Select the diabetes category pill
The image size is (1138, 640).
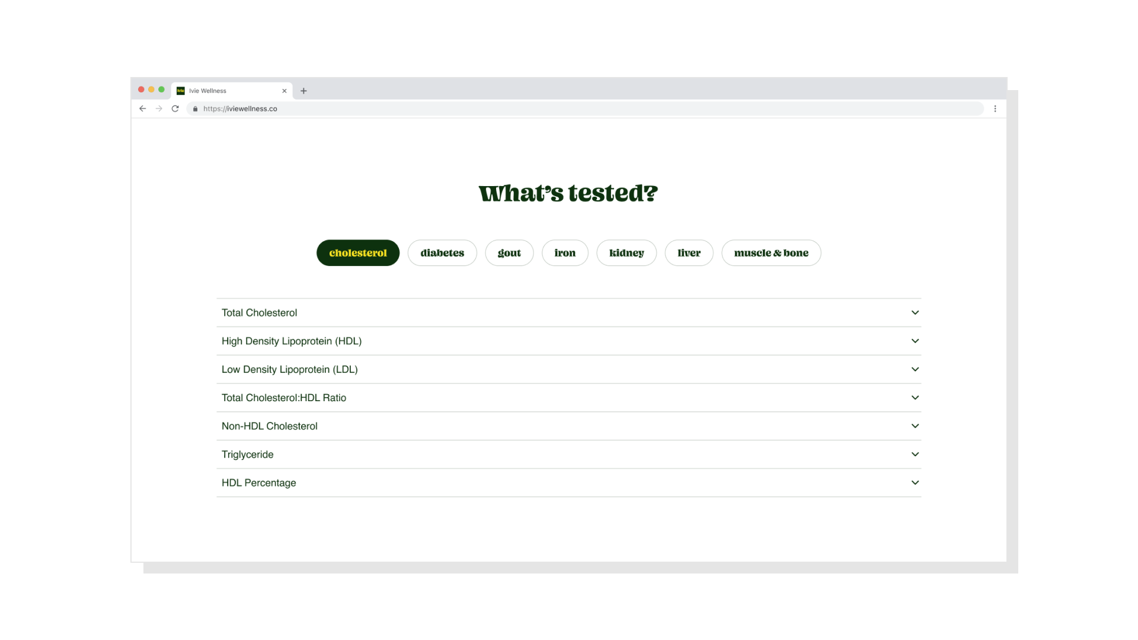[x=442, y=253]
